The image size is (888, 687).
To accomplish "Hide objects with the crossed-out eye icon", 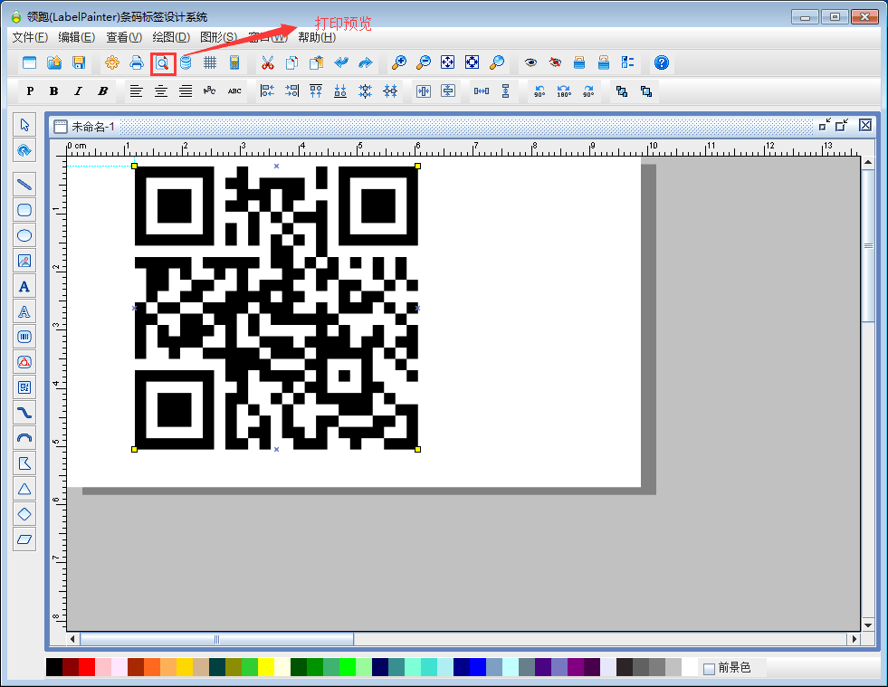I will pyautogui.click(x=556, y=62).
